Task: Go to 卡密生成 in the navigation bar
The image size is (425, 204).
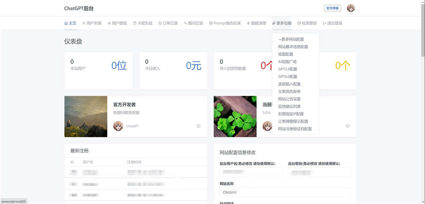Action: point(142,23)
